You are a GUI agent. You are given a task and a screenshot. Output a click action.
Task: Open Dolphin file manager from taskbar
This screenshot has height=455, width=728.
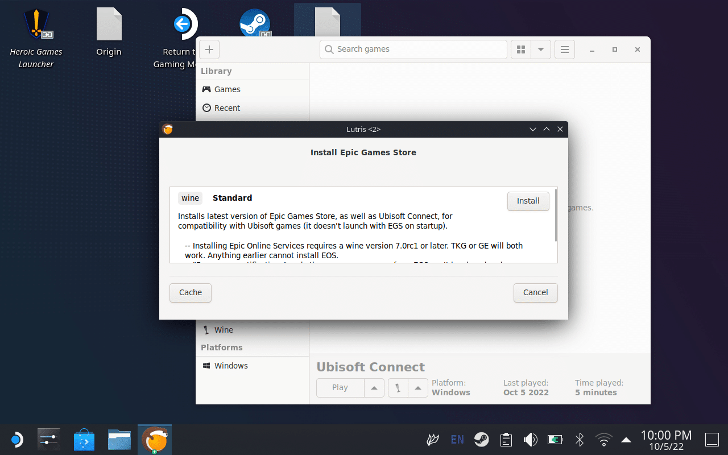coord(119,440)
